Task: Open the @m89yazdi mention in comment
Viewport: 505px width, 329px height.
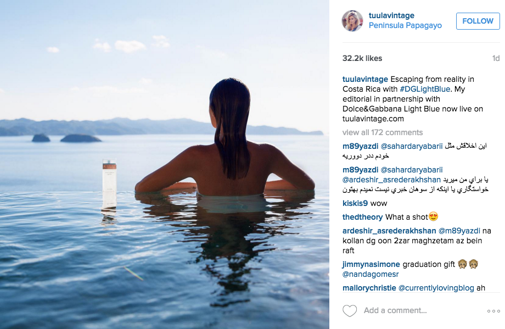Action: [x=459, y=231]
